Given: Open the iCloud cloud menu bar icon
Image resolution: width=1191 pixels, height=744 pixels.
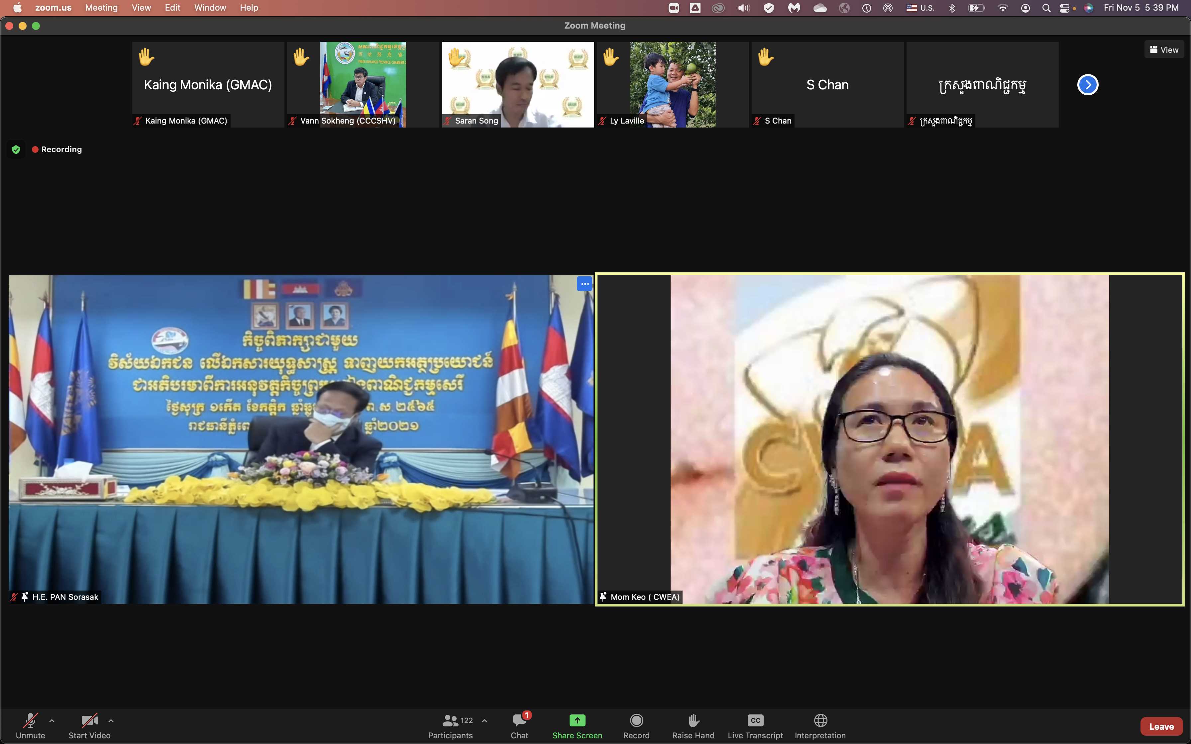Looking at the screenshot, I should point(820,8).
